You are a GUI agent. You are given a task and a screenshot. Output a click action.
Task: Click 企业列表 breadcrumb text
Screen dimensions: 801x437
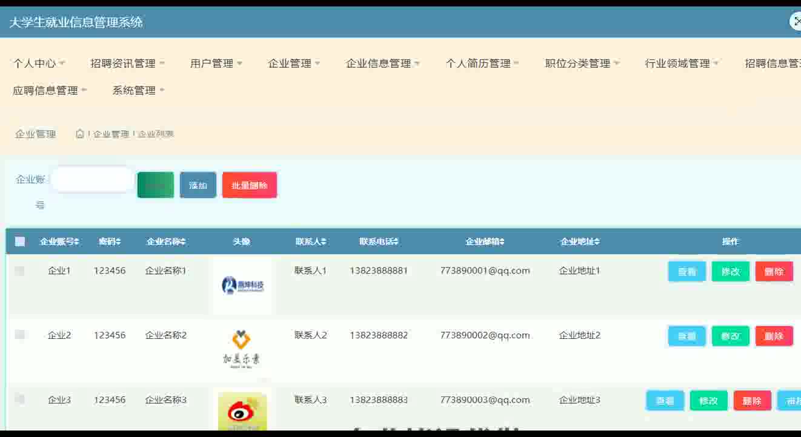tap(156, 134)
